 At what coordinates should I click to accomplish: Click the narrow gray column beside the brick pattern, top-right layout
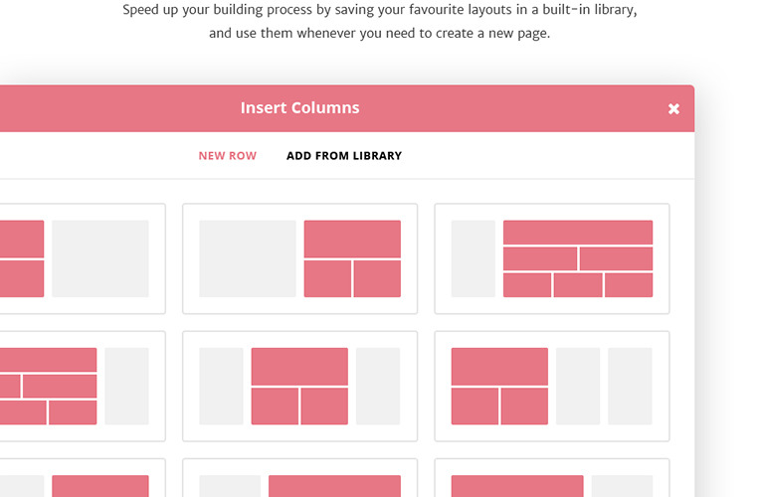click(x=474, y=258)
